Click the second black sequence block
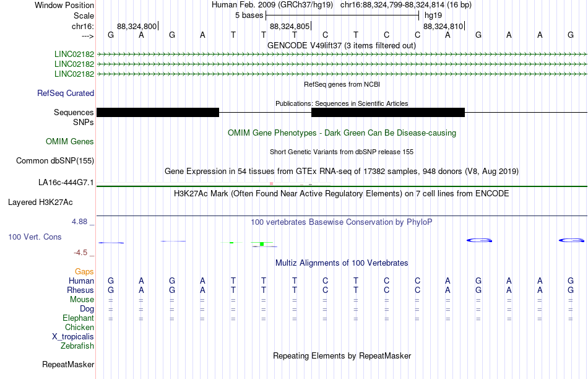 (x=388, y=112)
